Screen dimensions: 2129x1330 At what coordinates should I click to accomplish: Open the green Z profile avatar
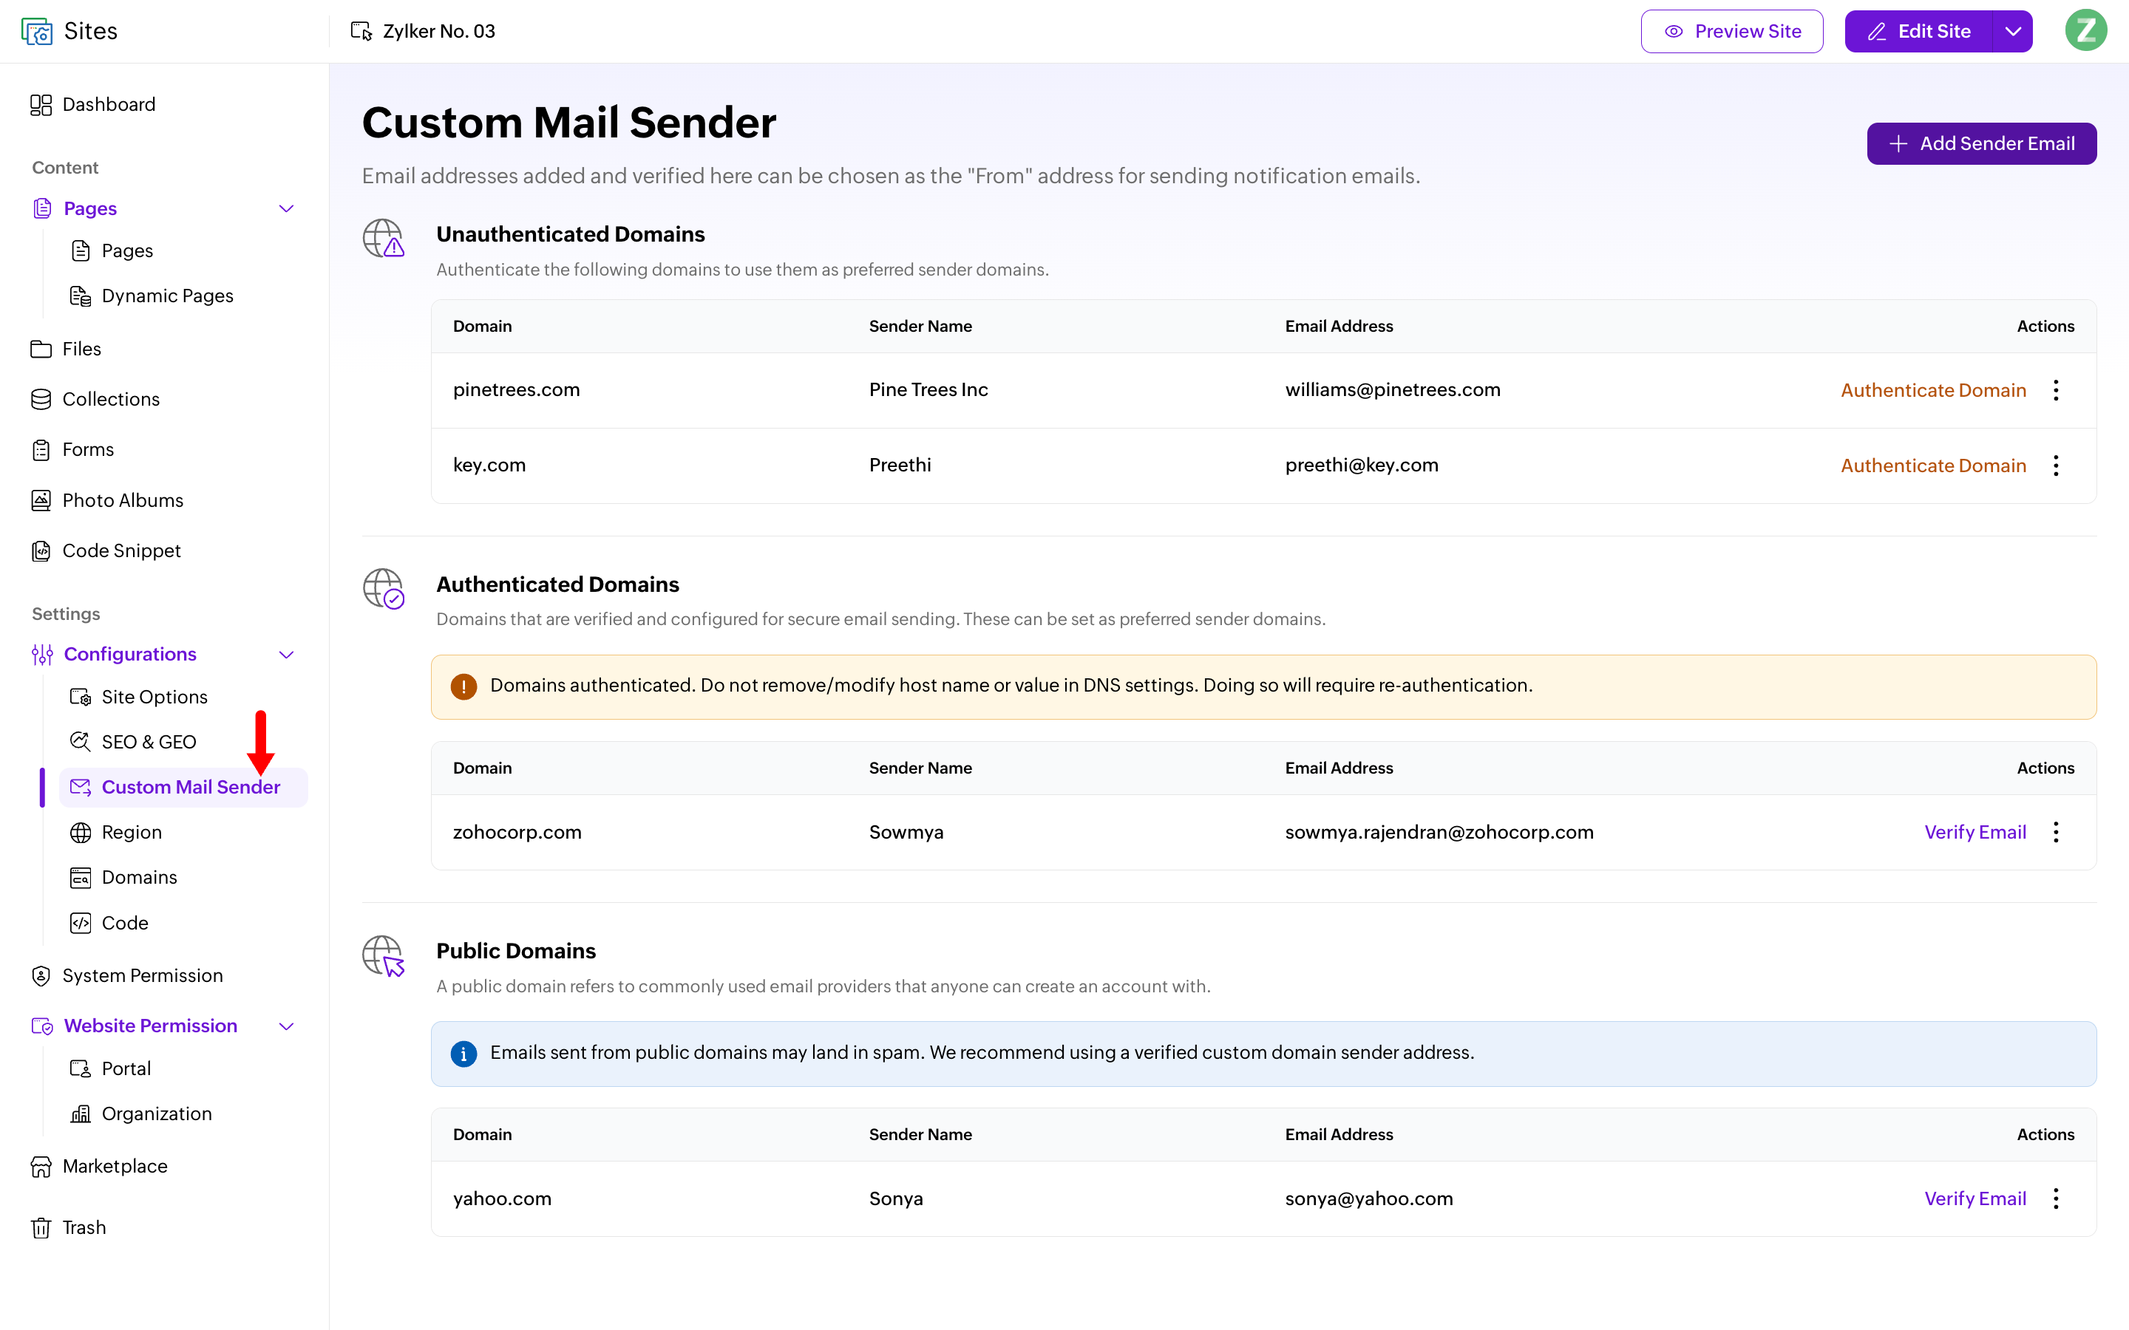[x=2085, y=31]
